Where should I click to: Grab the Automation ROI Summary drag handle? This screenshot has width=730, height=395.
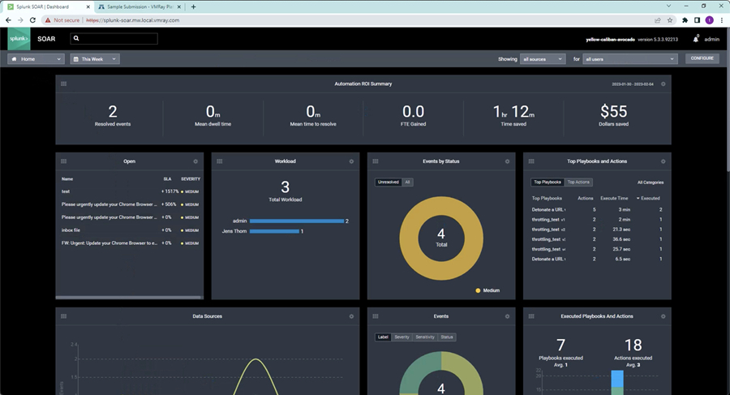[64, 84]
